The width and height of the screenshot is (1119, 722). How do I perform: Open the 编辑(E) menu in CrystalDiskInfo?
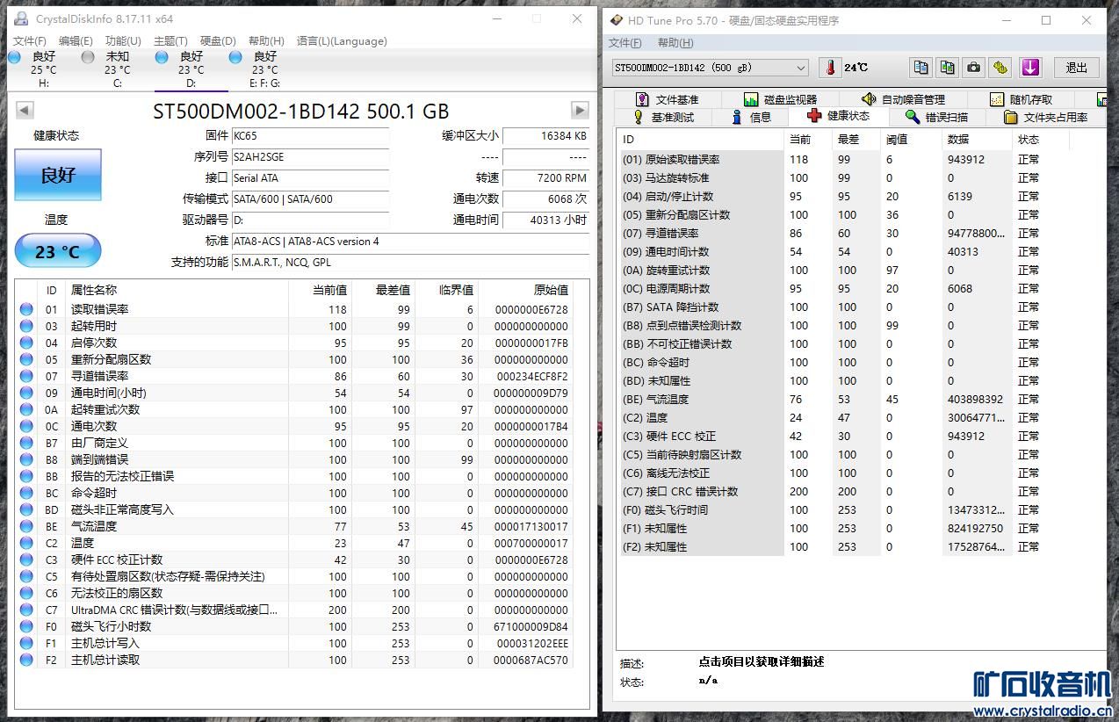76,40
